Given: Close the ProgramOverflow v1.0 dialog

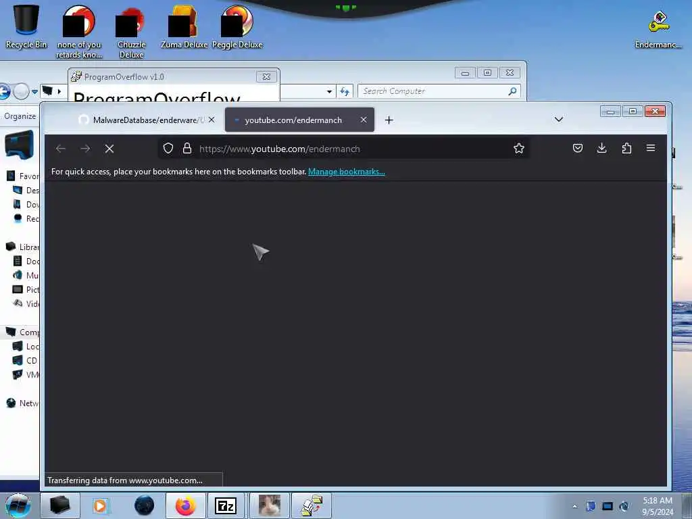Looking at the screenshot, I should 266,76.
